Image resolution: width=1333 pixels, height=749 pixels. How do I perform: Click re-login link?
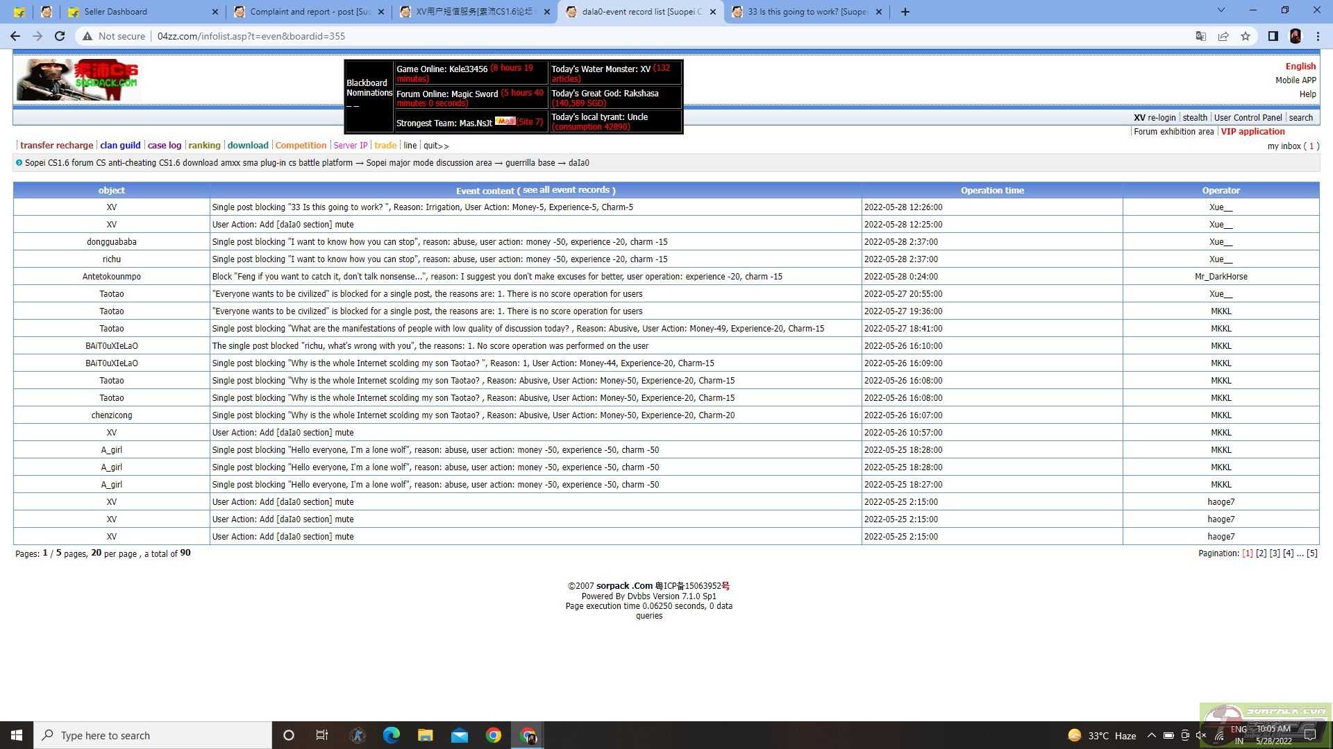[1162, 118]
